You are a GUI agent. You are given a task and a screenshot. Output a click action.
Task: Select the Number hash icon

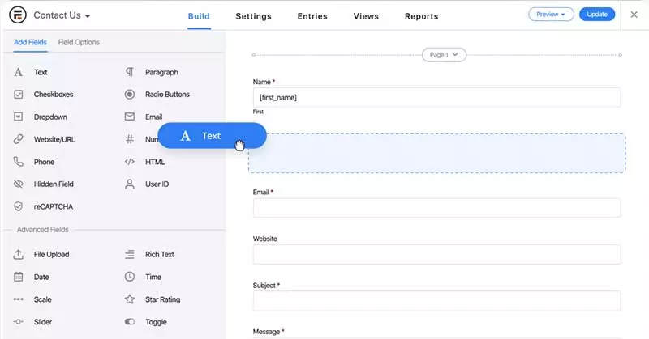pos(130,139)
